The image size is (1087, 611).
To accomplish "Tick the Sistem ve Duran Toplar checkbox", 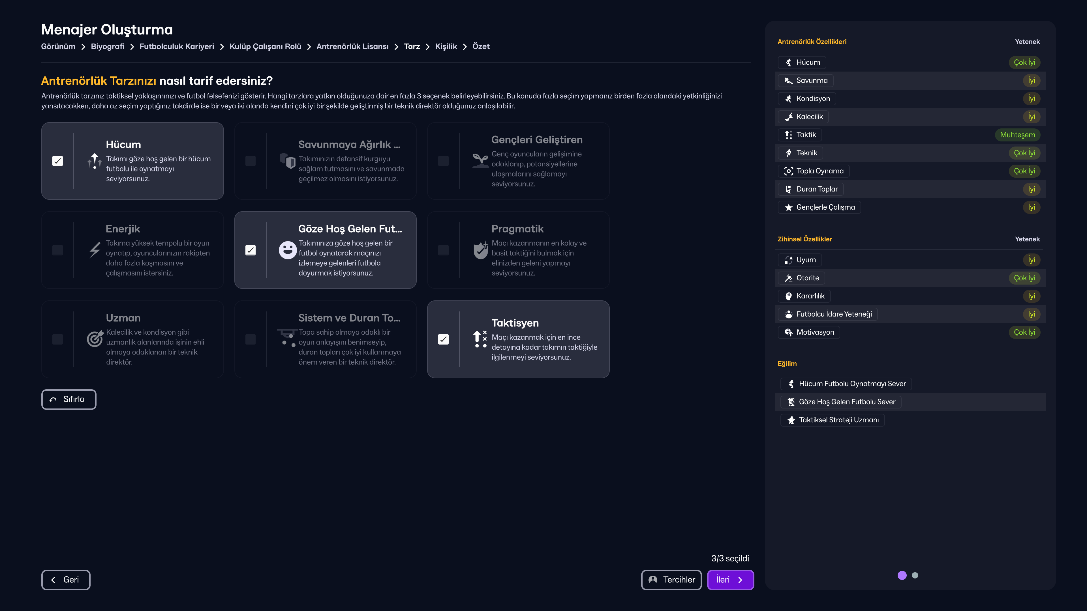I will pyautogui.click(x=251, y=339).
